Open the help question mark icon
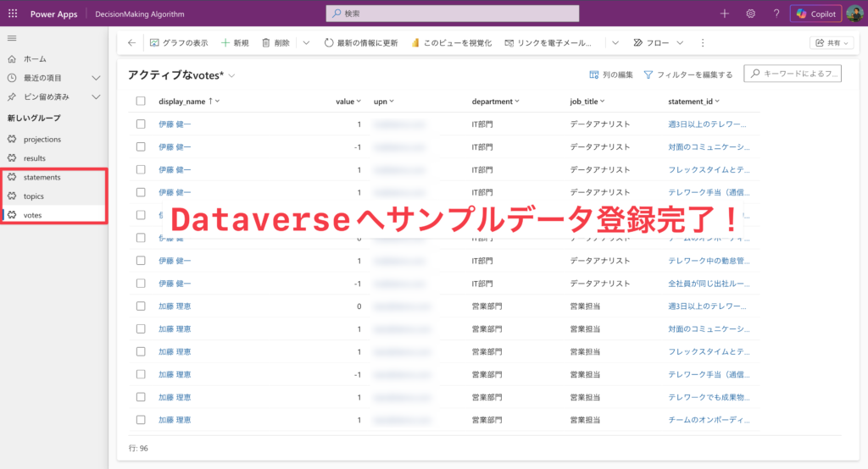Viewport: 868px width, 469px height. click(776, 14)
